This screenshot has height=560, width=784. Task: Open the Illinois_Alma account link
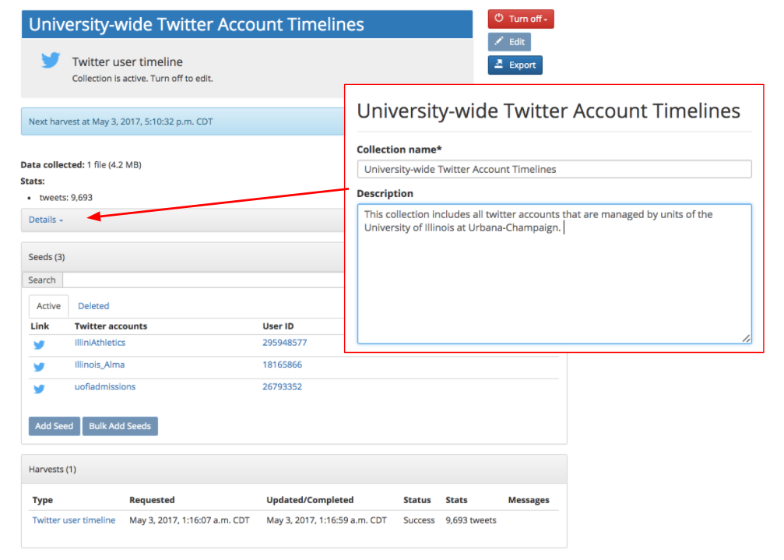pos(100,365)
